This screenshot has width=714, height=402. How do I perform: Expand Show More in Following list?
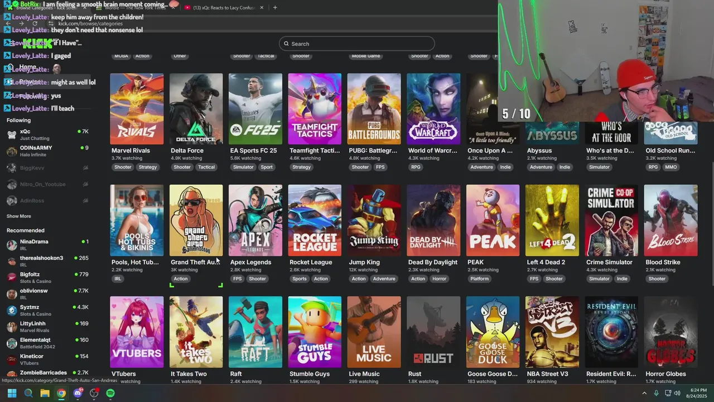pos(19,216)
